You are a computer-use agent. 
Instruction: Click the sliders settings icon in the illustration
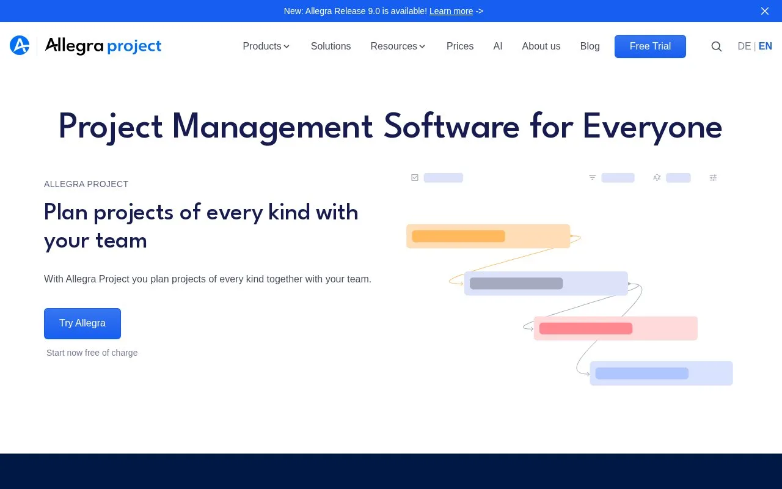pyautogui.click(x=713, y=177)
